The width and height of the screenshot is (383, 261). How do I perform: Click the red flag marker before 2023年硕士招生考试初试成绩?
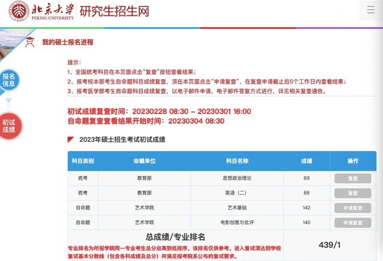pos(71,140)
